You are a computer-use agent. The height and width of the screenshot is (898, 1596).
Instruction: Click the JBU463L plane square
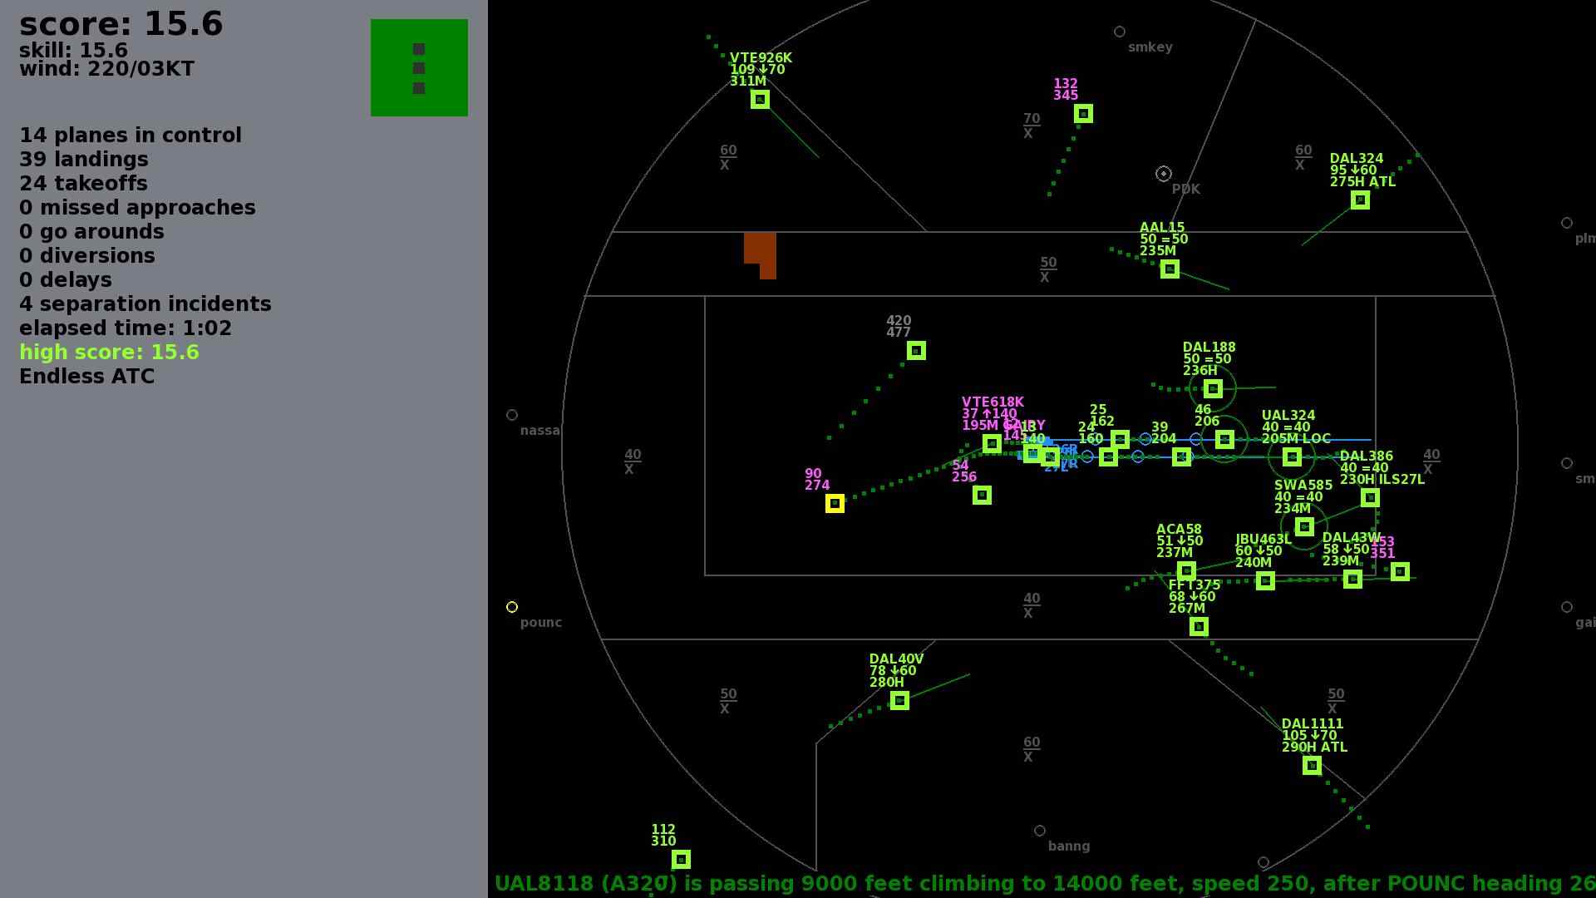[1265, 581]
